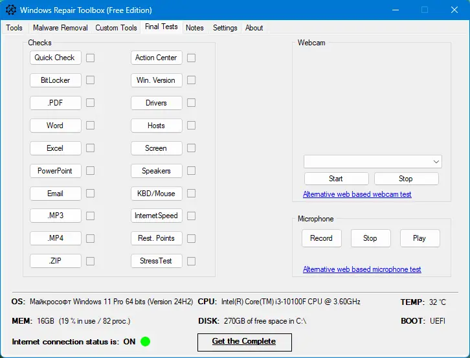Open the Malware Removal tab
This screenshot has height=358, width=470.
[60, 28]
